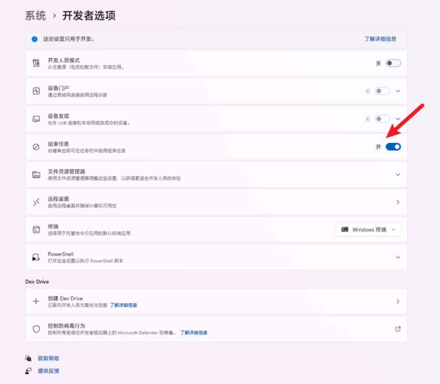This screenshot has height=384, width=440.
Task: Click the 设备发现 USB discovery icon
Action: (36, 118)
